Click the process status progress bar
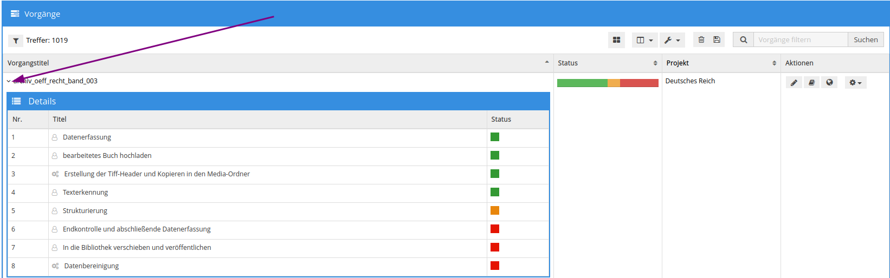Screen dimensions: 890x278 (607, 83)
